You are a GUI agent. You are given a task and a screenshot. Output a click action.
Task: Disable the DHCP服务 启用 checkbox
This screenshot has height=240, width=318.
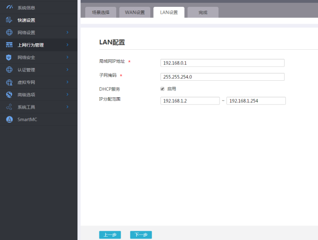coord(162,89)
